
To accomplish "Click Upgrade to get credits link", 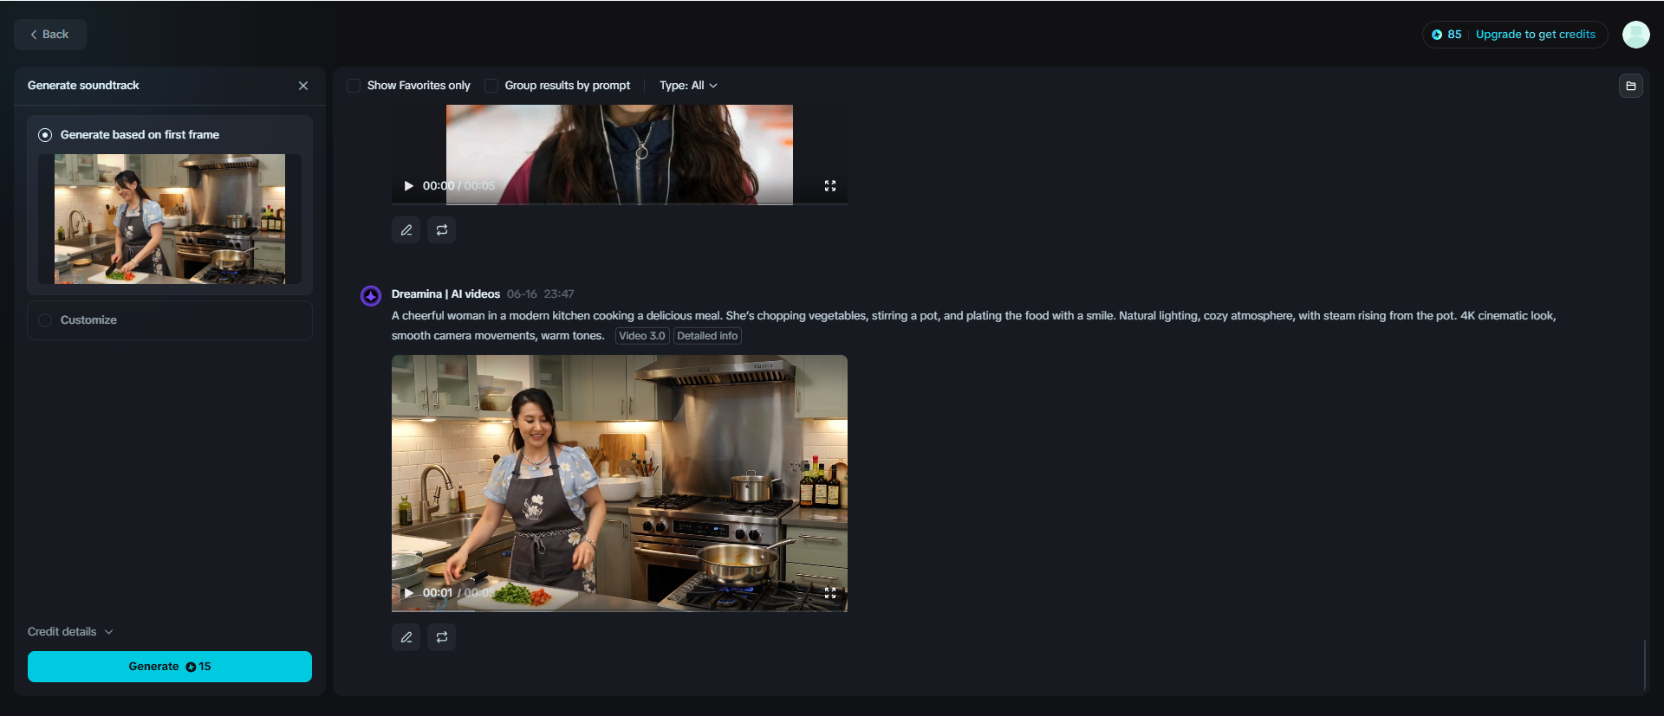I will pos(1536,35).
